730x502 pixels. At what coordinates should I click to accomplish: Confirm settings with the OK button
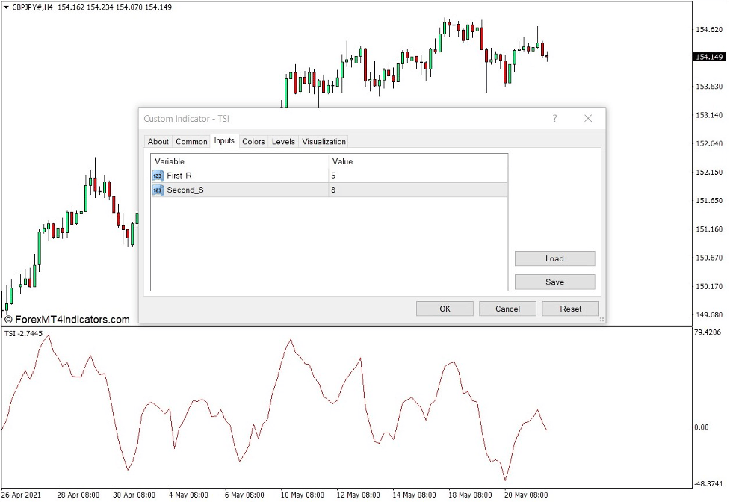point(444,309)
